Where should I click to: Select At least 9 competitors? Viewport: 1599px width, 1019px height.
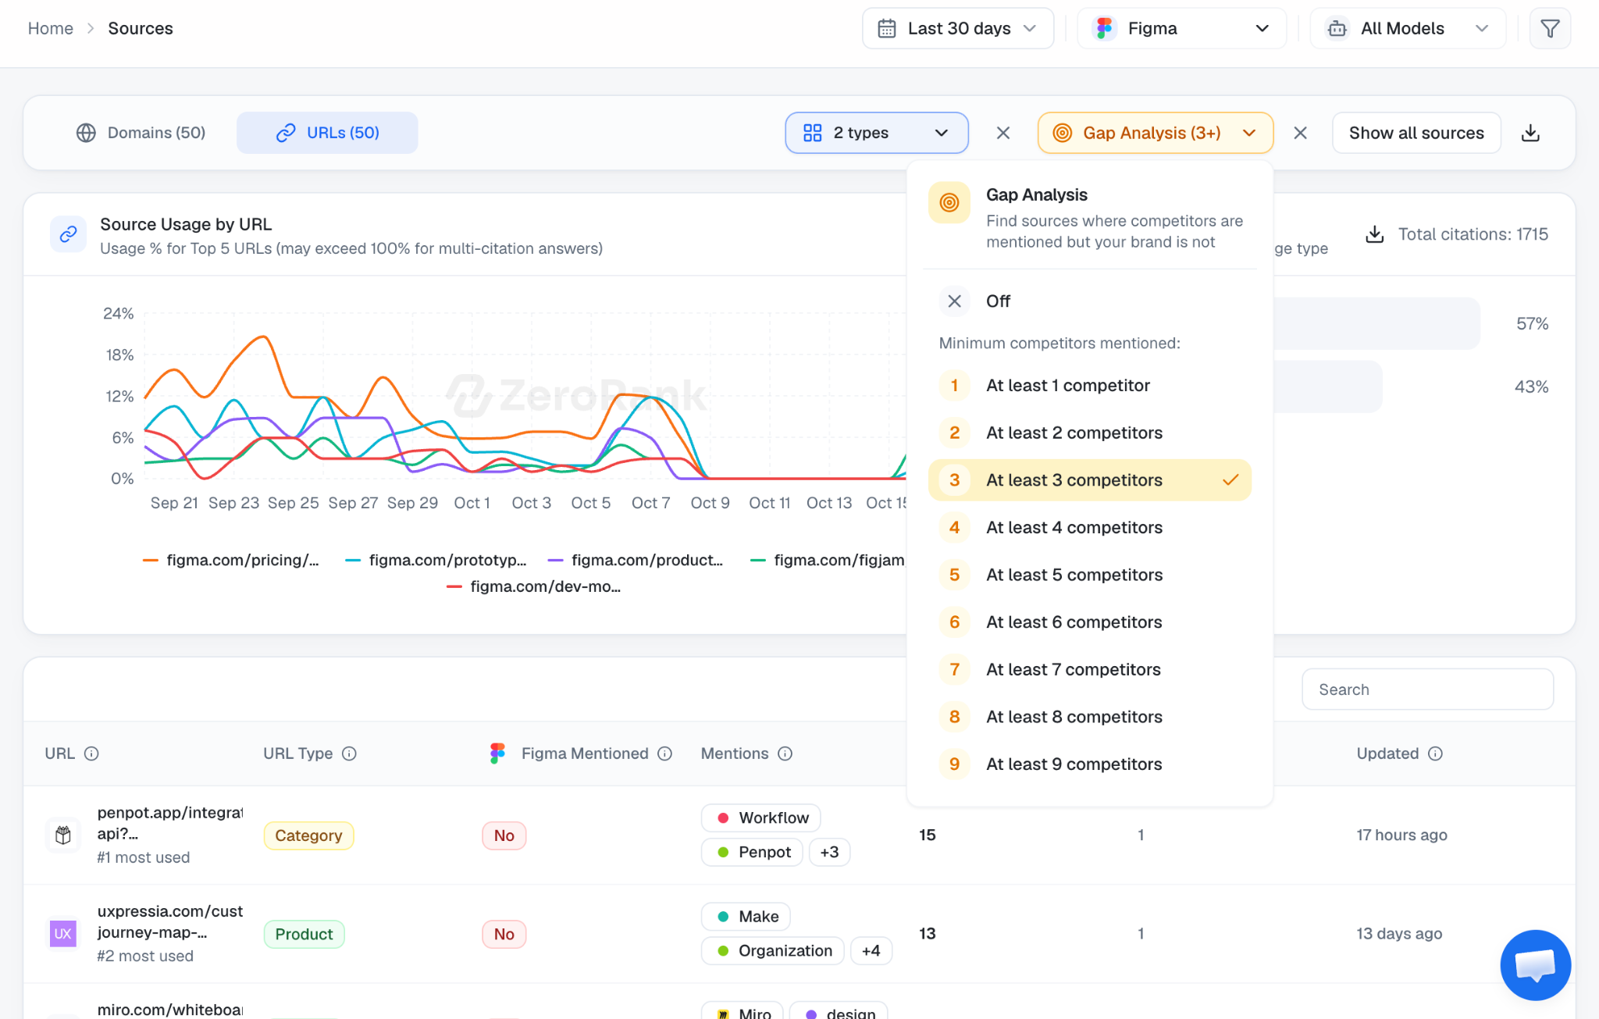pyautogui.click(x=1090, y=764)
